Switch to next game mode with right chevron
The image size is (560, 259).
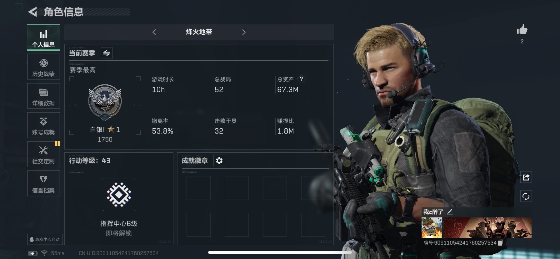[x=244, y=32]
